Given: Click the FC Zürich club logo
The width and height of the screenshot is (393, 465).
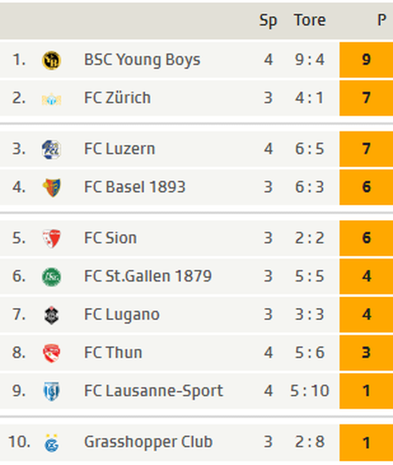Looking at the screenshot, I should click(x=51, y=99).
